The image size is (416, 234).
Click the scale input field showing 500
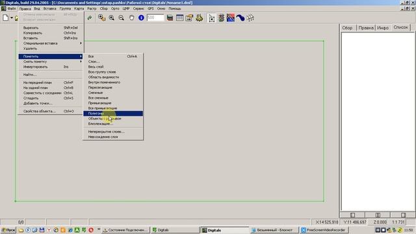155,18
